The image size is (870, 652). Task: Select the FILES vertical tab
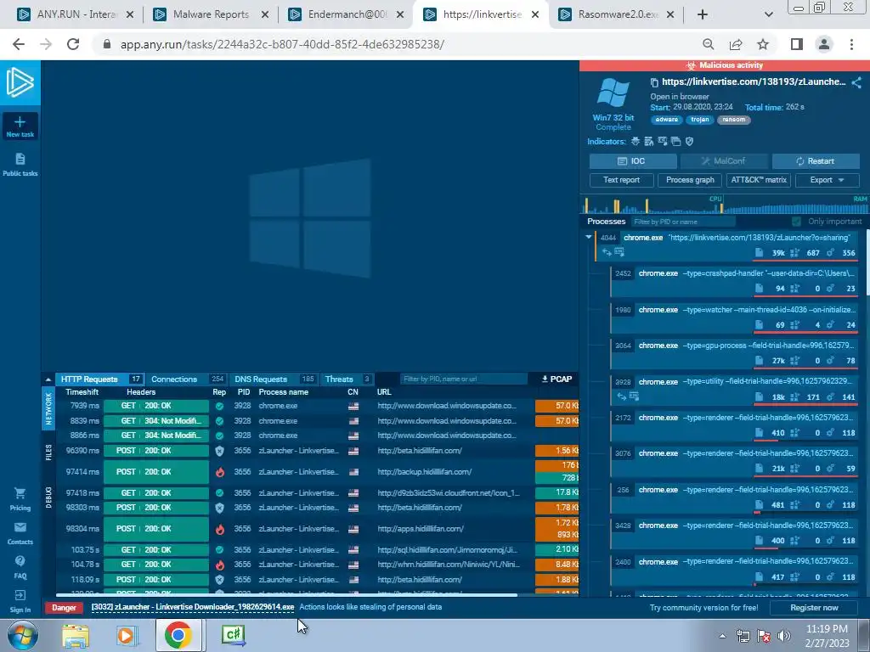(48, 452)
